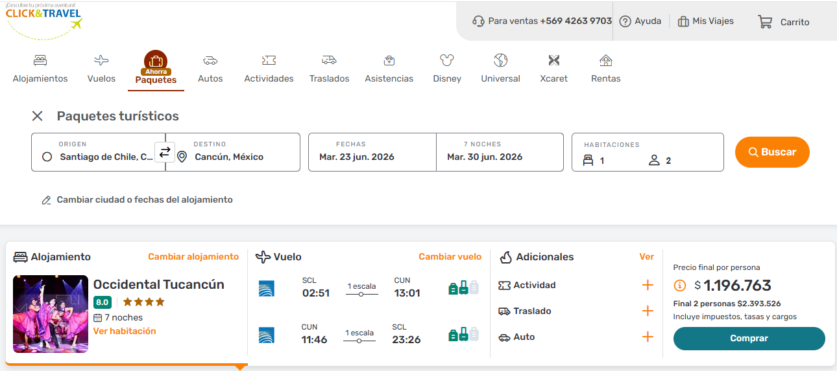Close the Paquetes turísticos search panel
This screenshot has width=837, height=371.
pos(38,116)
